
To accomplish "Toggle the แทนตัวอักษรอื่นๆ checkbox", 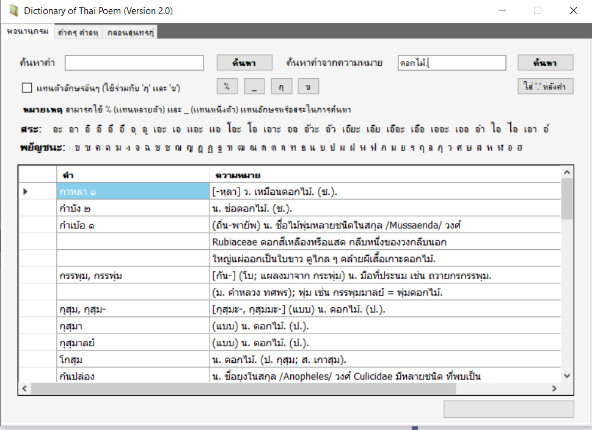I will pyautogui.click(x=27, y=87).
